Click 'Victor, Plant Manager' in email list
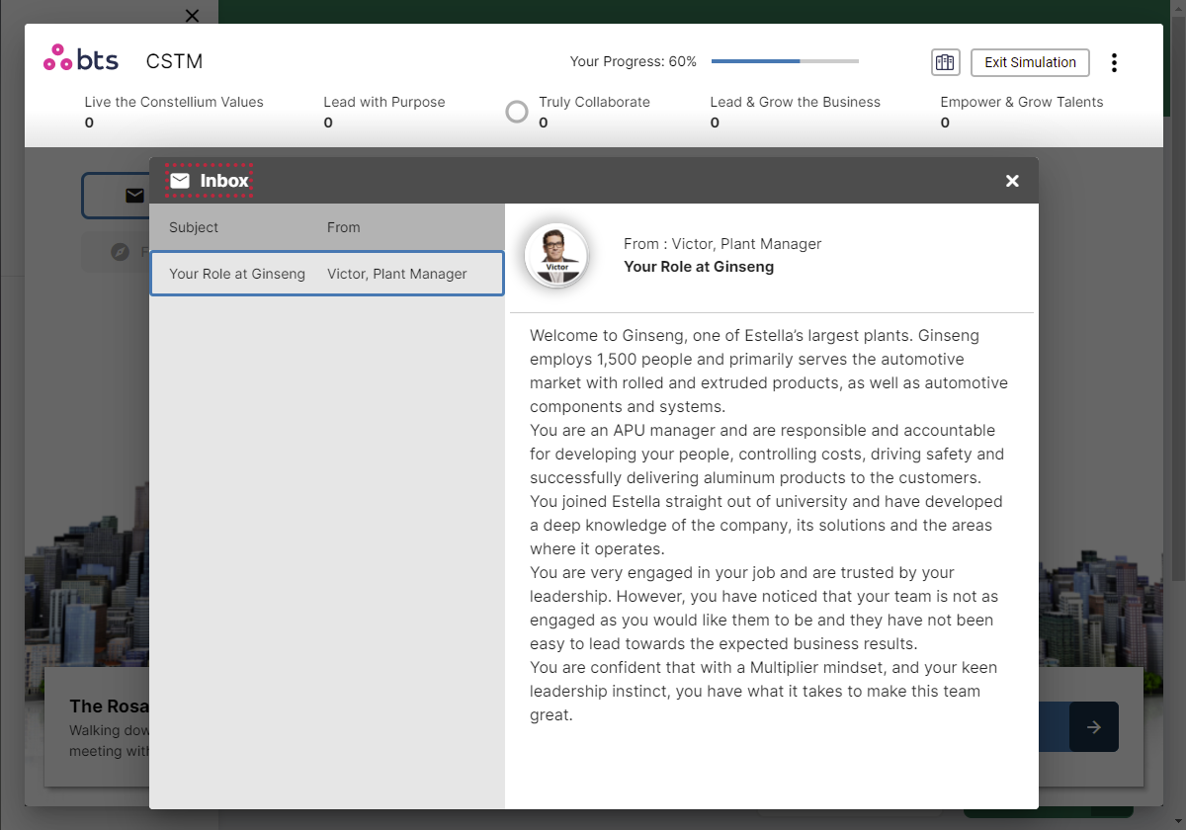Image resolution: width=1186 pixels, height=830 pixels. click(x=397, y=274)
